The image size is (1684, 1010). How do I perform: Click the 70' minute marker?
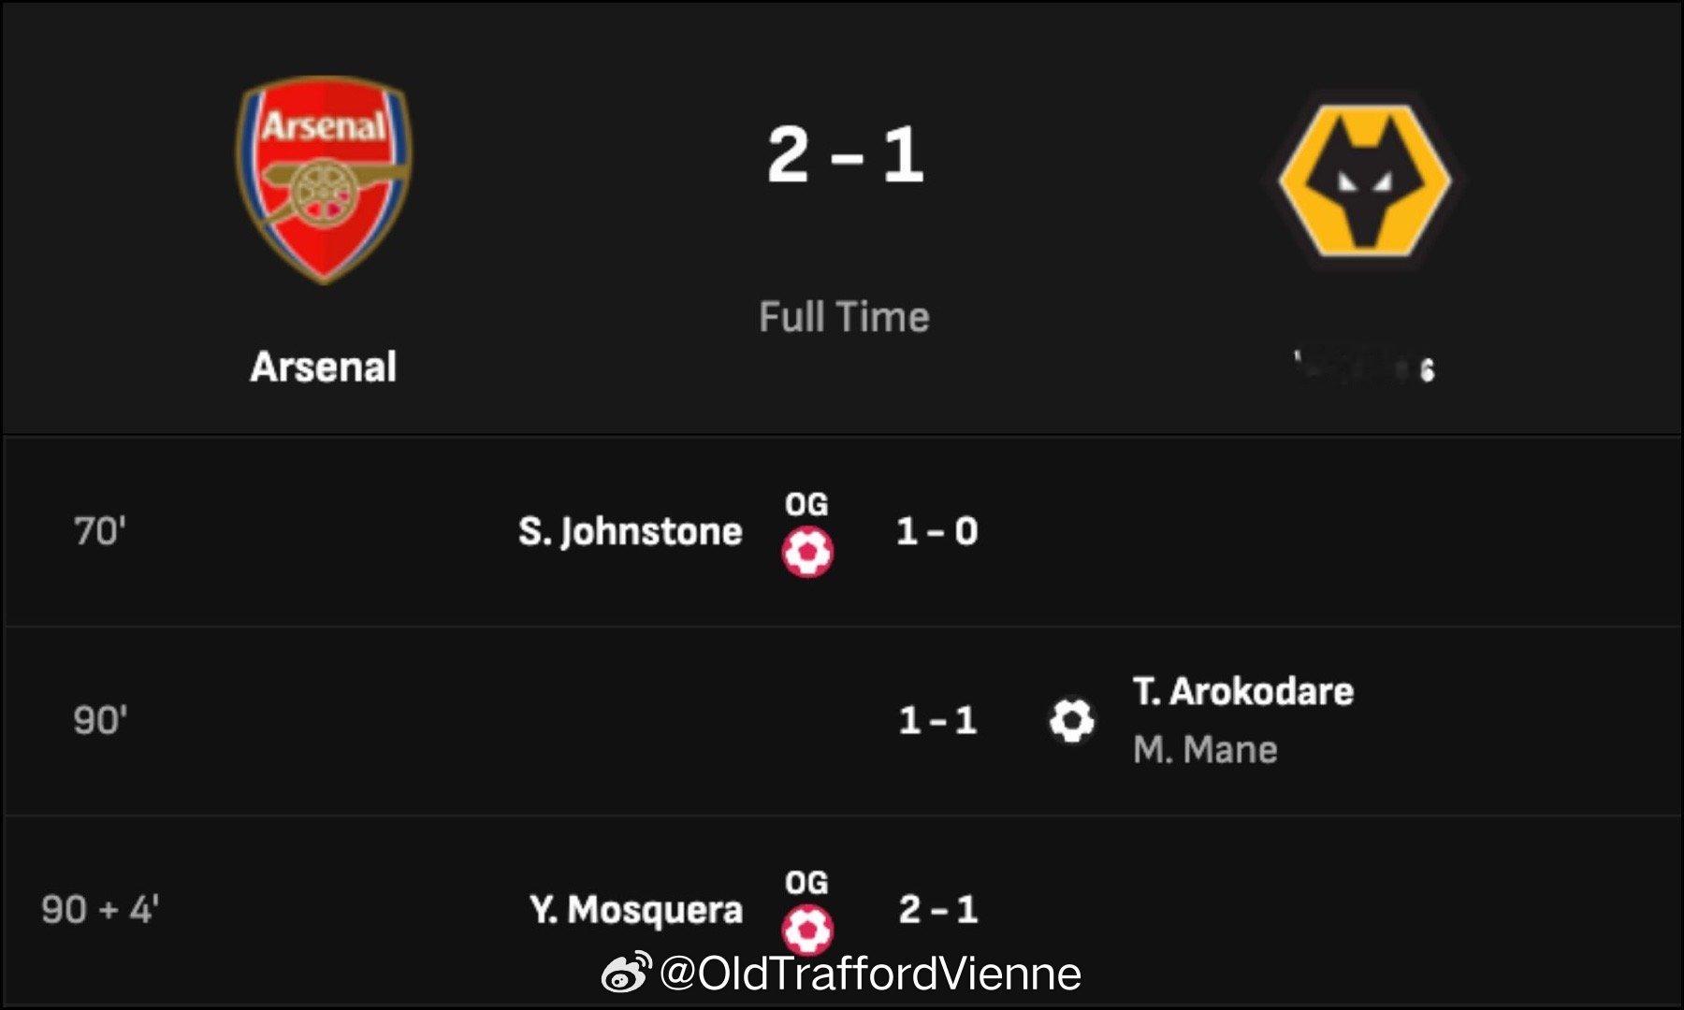tap(100, 531)
